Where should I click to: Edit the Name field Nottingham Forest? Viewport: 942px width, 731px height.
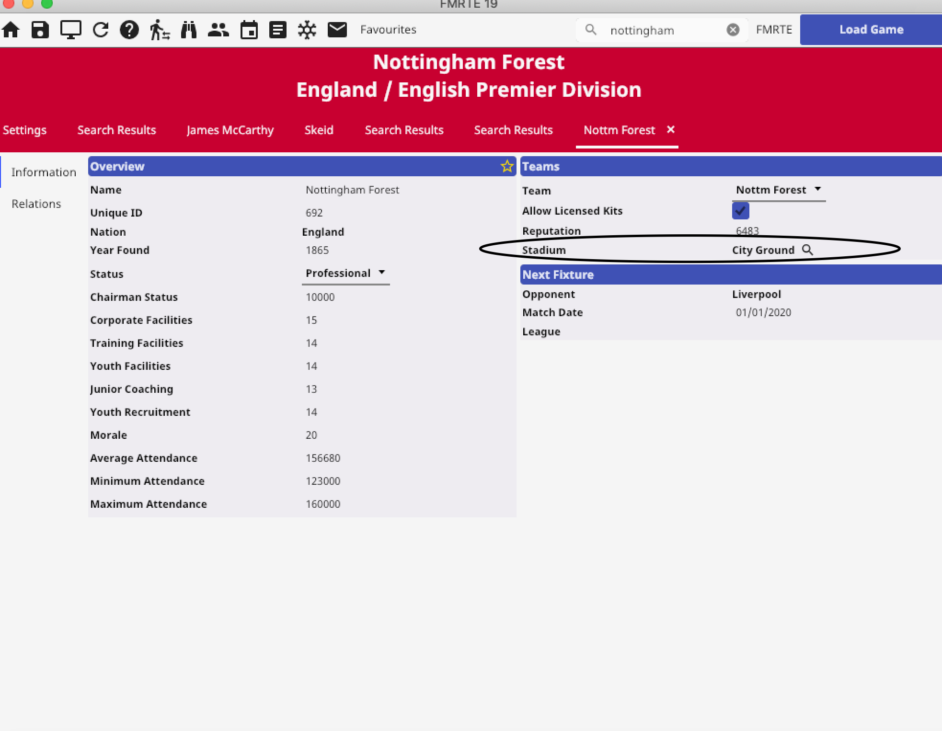352,190
